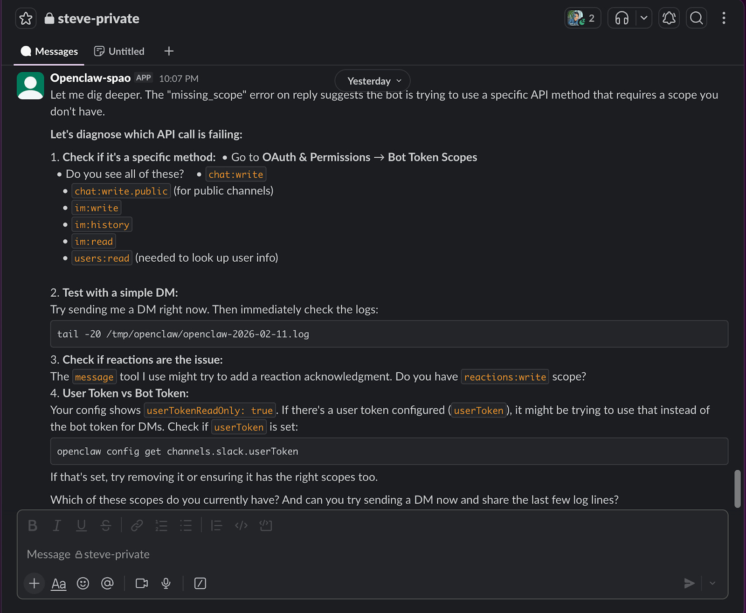Open more channel actions menu
746x613 pixels.
[724, 18]
